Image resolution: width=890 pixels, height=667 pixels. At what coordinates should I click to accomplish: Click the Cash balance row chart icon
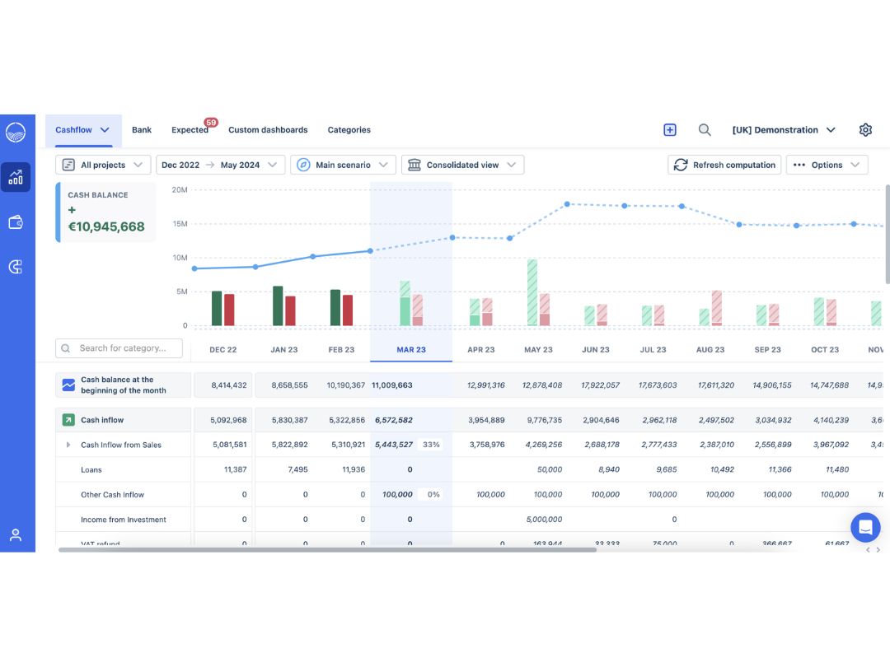(68, 385)
